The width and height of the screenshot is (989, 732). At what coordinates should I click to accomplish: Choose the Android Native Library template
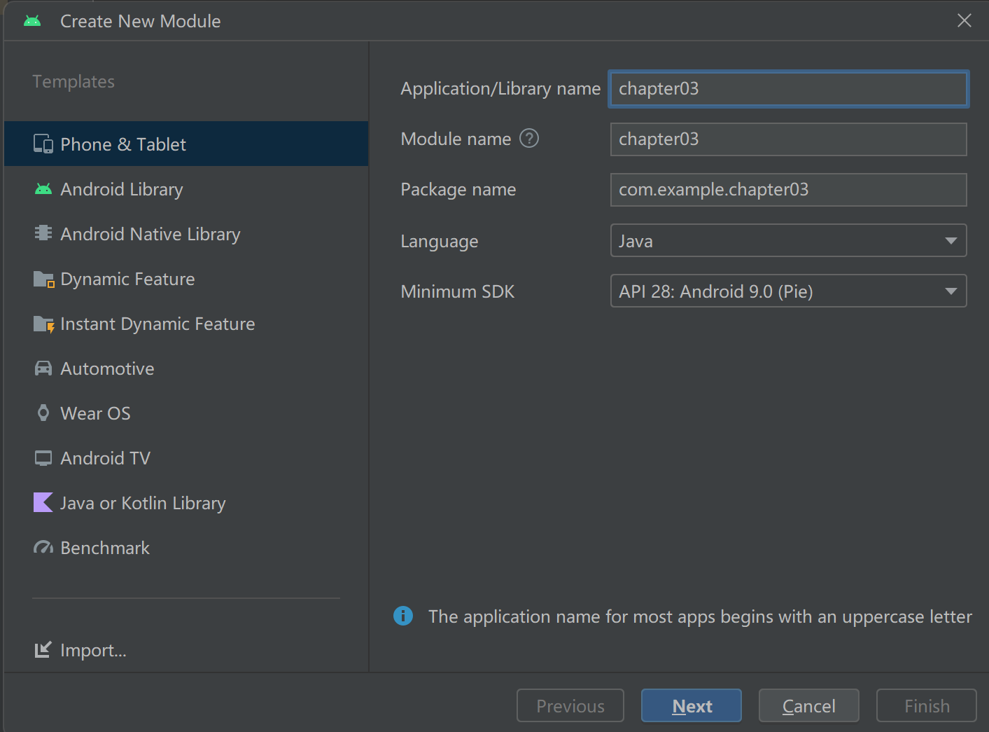[x=186, y=234]
